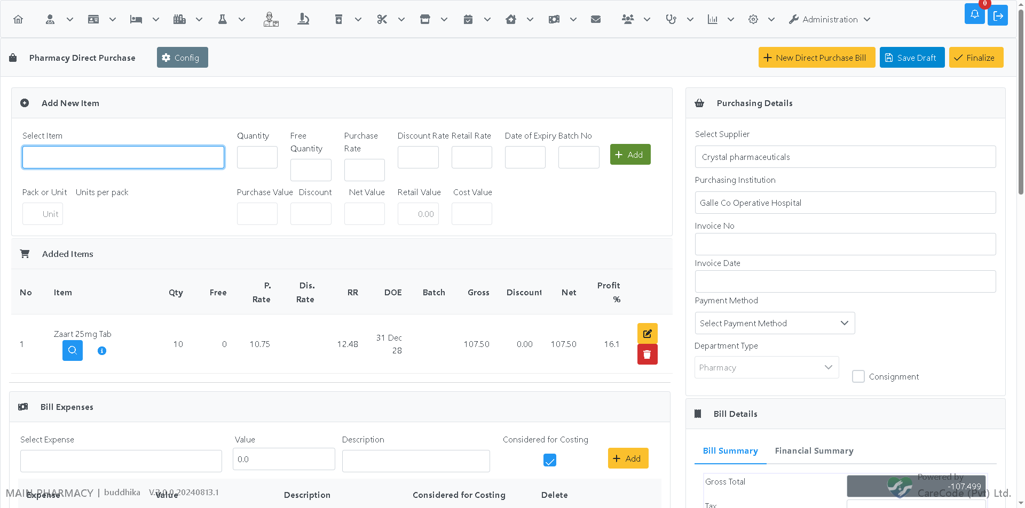
Task: Uncheck Considered for Costing checkbox
Action: tap(550, 460)
